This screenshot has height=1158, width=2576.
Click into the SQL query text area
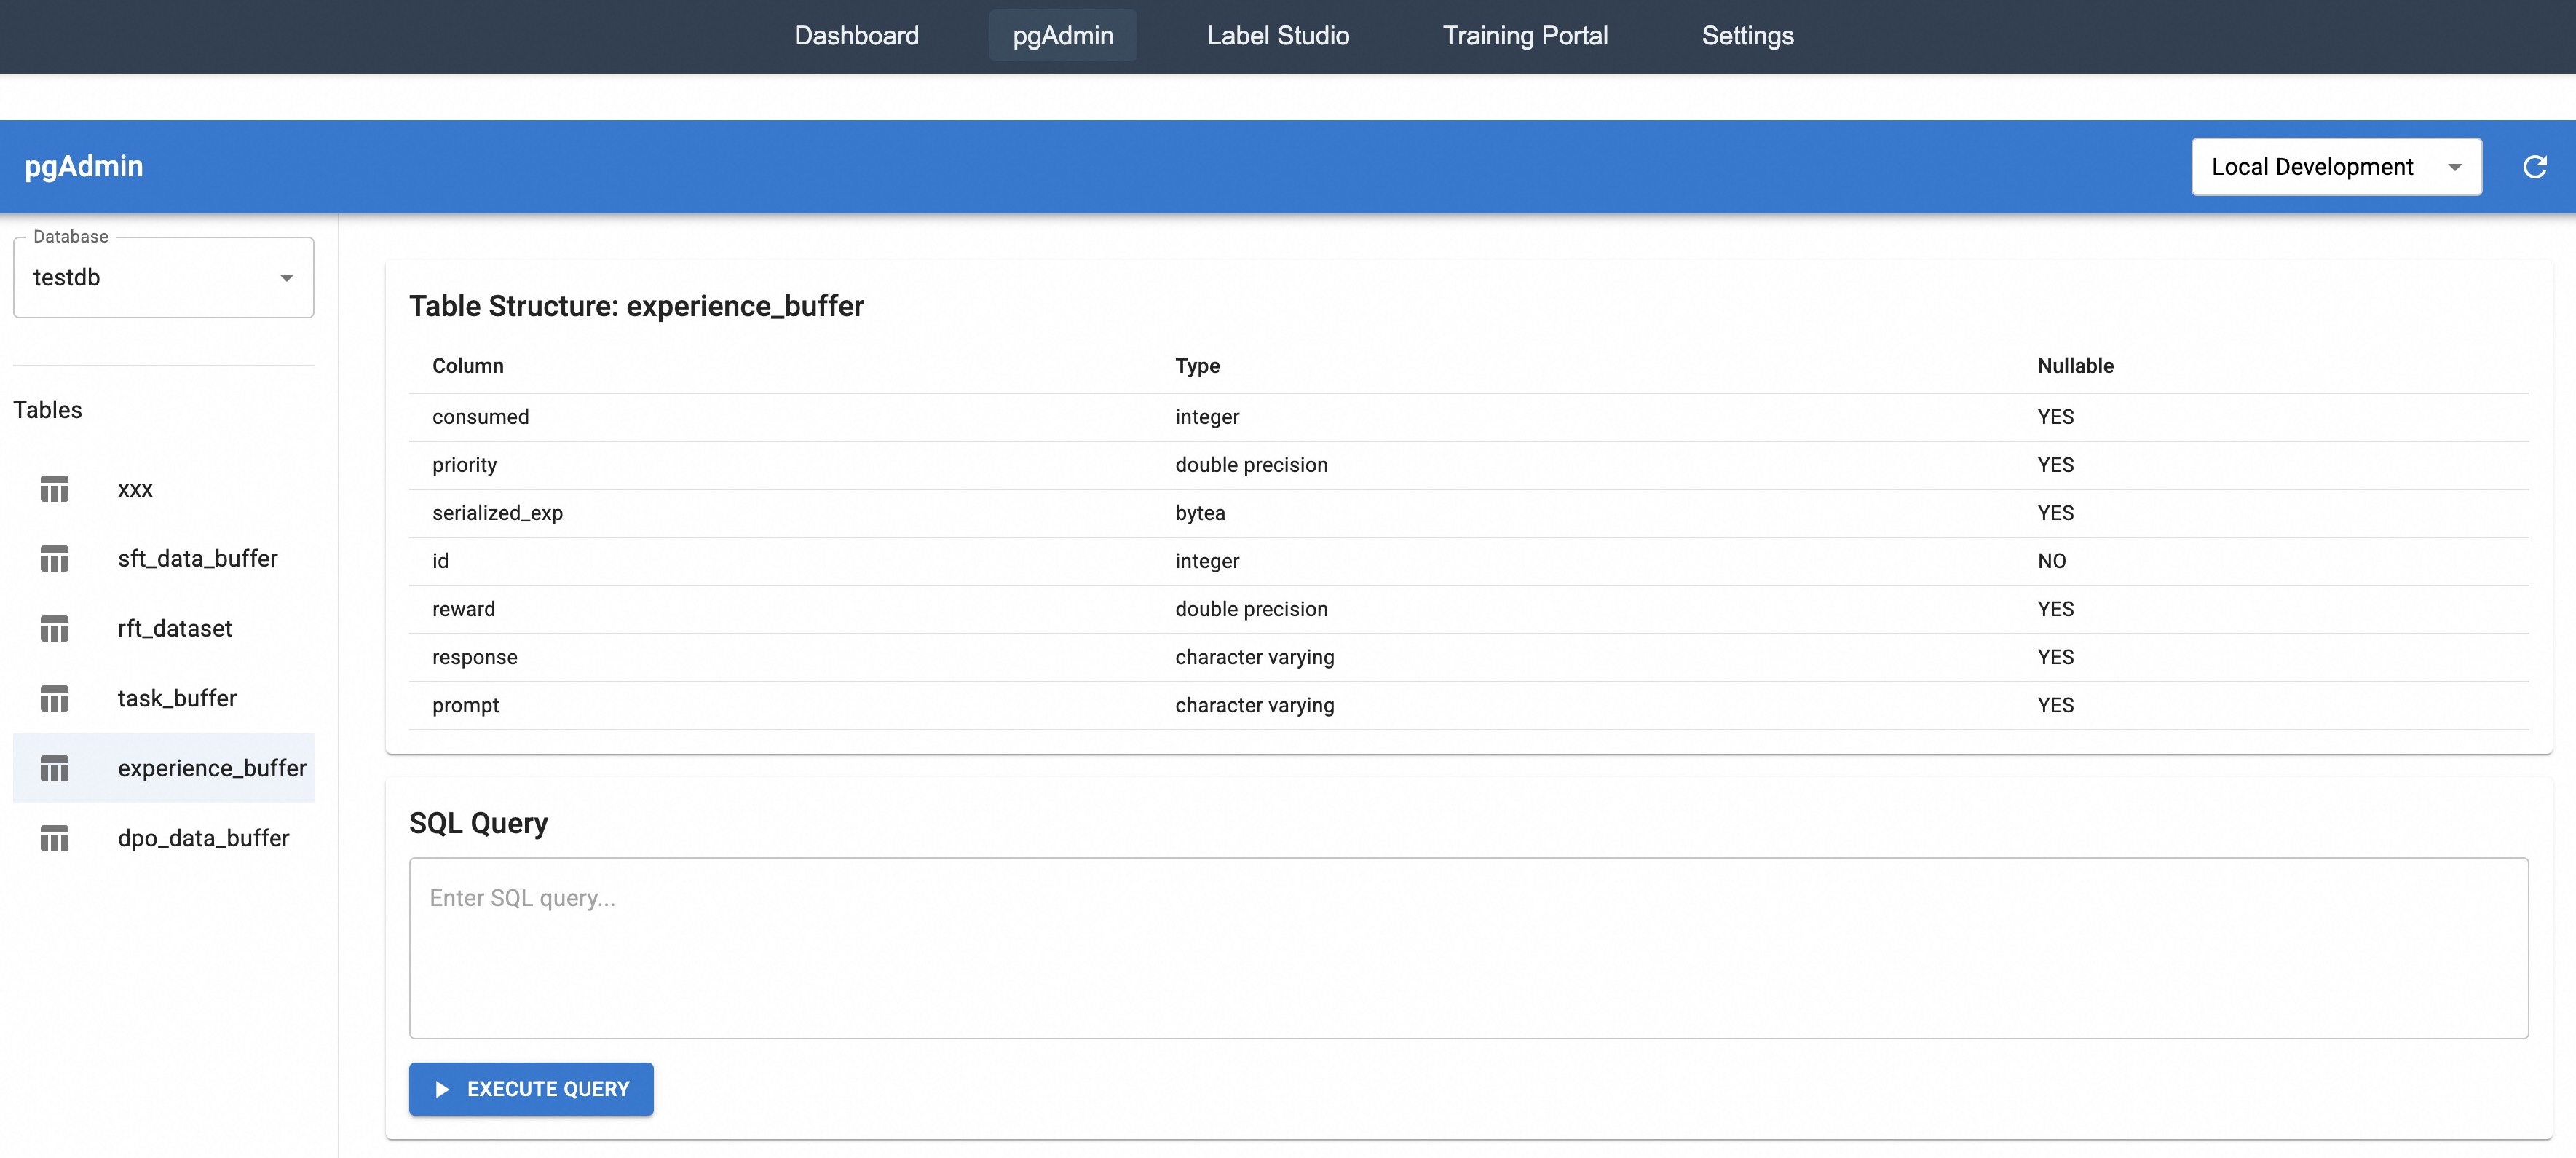[x=1467, y=947]
